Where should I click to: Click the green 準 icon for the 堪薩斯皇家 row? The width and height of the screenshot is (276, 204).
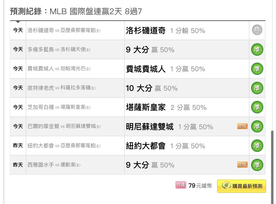(257, 107)
